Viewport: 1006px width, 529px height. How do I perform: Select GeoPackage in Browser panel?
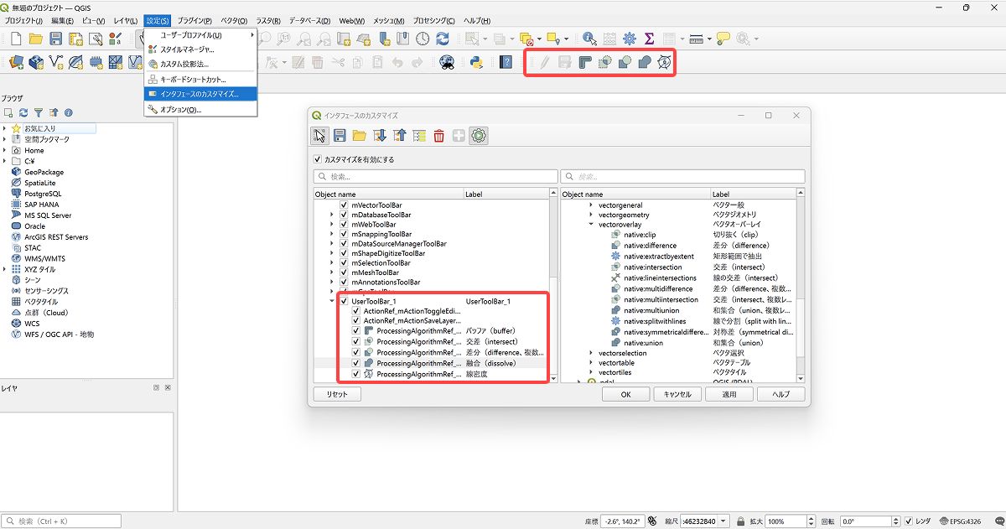point(44,172)
